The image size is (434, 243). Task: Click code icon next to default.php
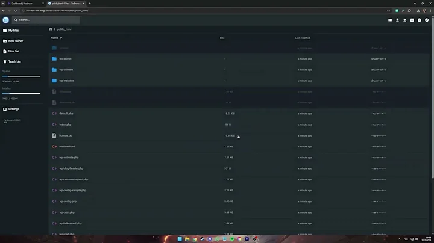[x=54, y=114]
